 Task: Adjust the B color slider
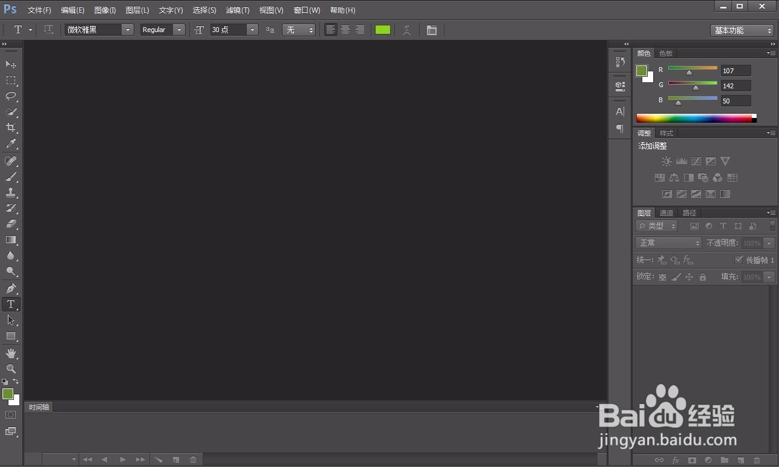point(678,103)
